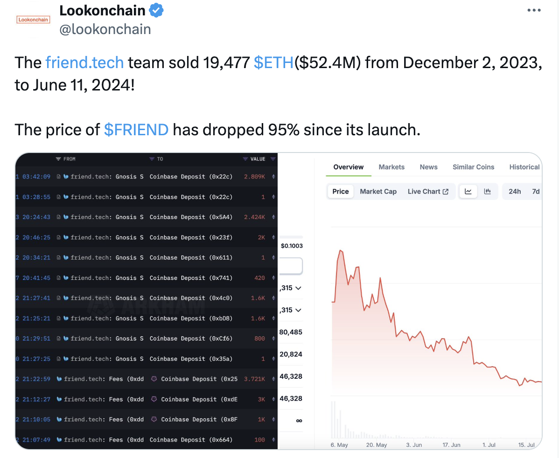Select the Price chart toggle
559x458 pixels.
[341, 191]
